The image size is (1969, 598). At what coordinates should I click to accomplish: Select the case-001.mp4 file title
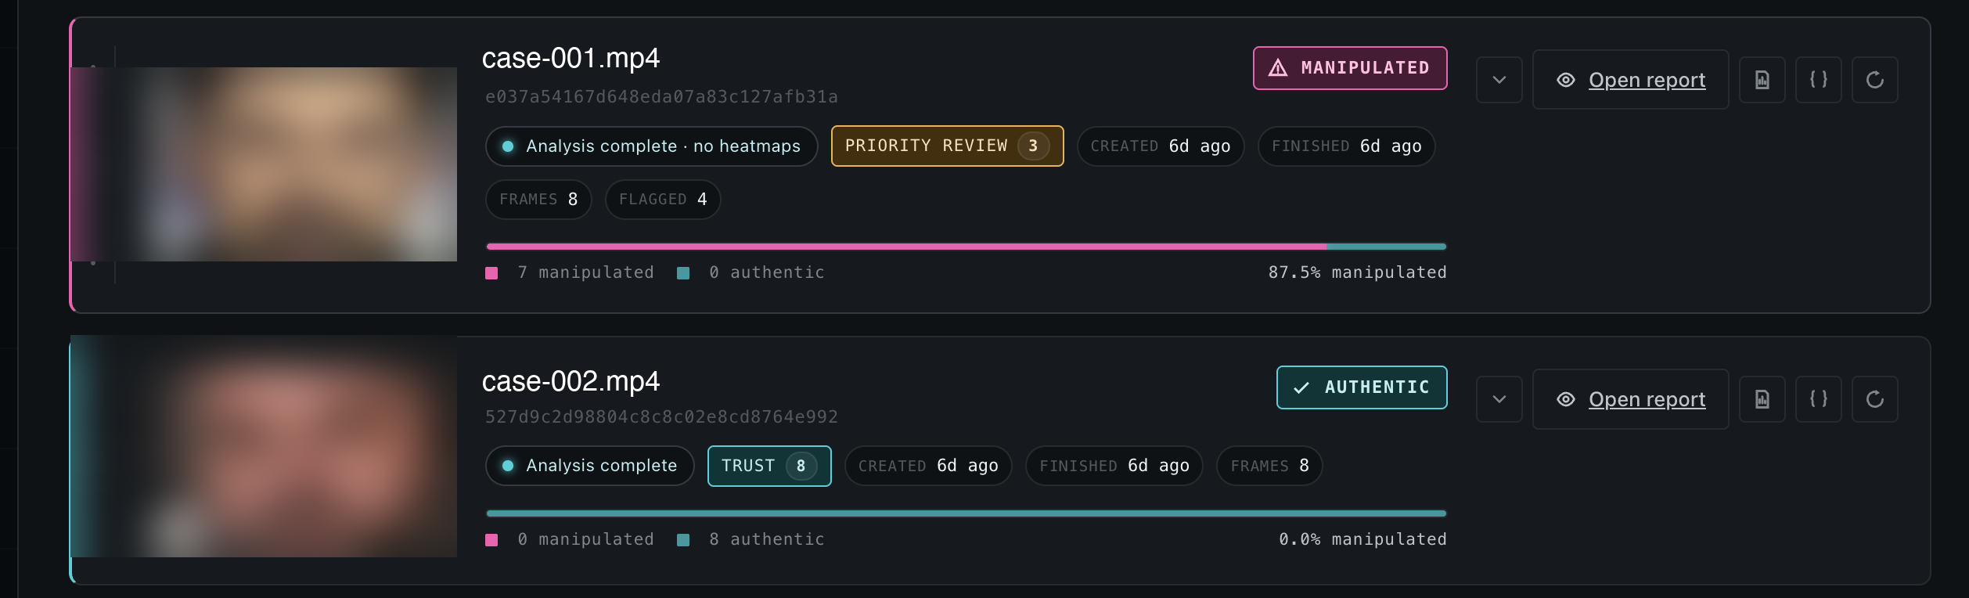tap(571, 59)
